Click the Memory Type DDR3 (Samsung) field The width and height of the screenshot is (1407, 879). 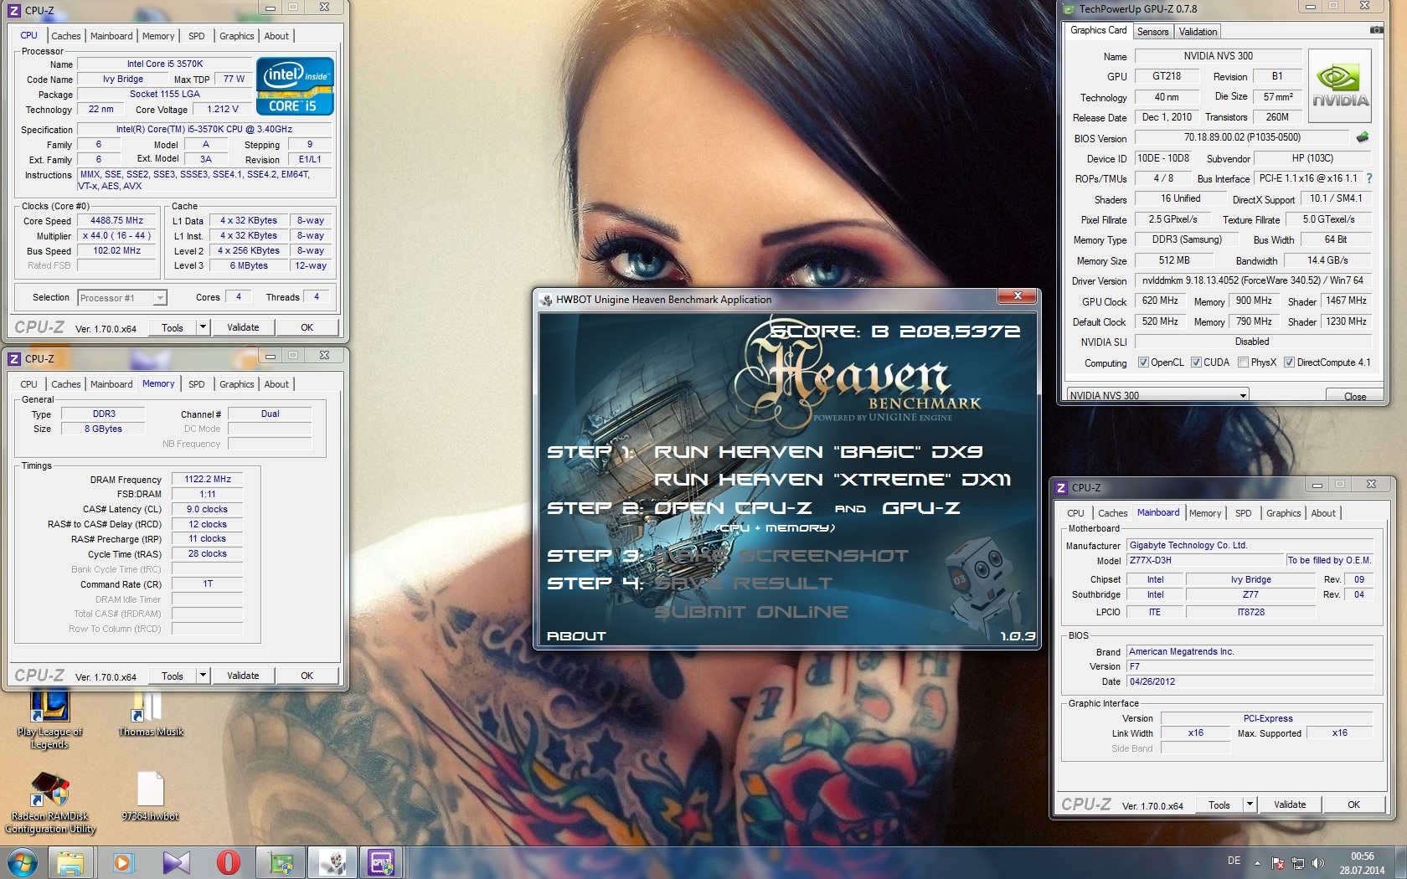[1187, 239]
